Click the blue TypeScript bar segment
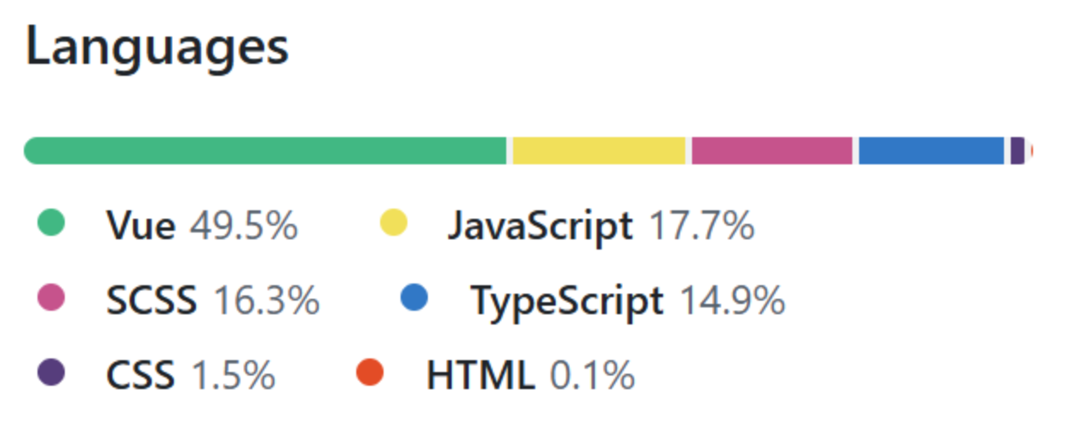The height and width of the screenshot is (424, 1079). (x=931, y=151)
